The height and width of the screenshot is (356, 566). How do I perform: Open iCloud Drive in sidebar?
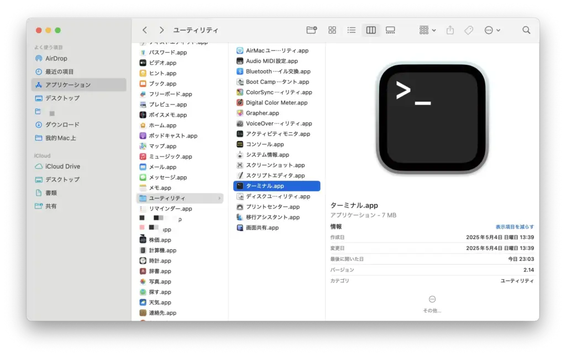click(x=62, y=166)
